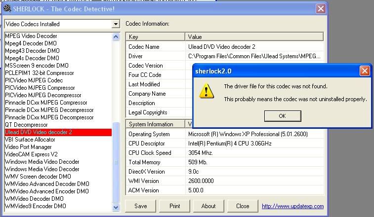
Task: Open the updatexp.com link
Action: coord(292,206)
